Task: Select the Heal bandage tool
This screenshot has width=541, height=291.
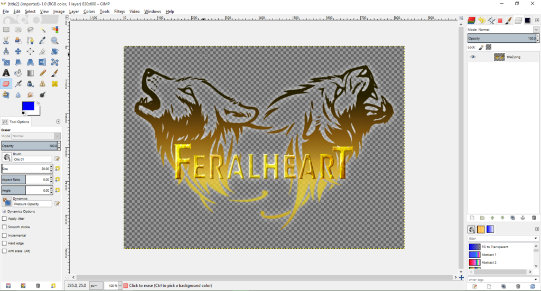Action: (54, 83)
